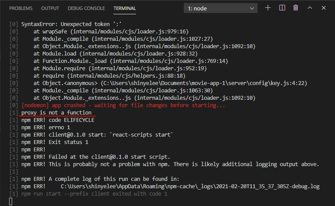Viewport: 335px width, 206px height.
Task: Click 'This is probably not a problem with npm' line
Action: 170,164
